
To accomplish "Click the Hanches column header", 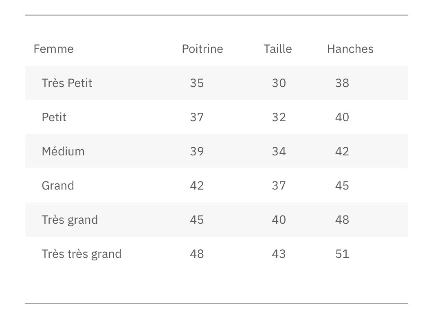I will coord(350,49).
